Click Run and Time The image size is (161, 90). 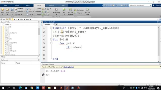click(x=87, y=11)
